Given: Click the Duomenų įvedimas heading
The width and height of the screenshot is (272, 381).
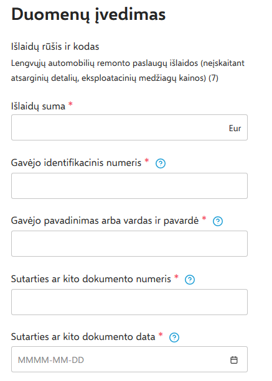Looking at the screenshot, I should 88,14.
